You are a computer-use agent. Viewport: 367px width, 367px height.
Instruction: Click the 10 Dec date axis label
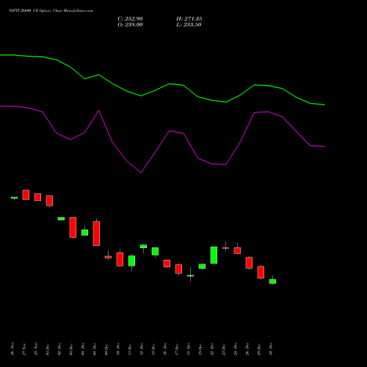[118, 349]
